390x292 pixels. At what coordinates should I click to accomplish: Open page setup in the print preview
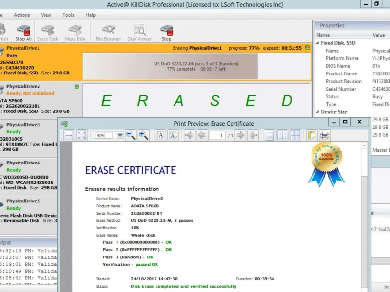click(x=311, y=135)
